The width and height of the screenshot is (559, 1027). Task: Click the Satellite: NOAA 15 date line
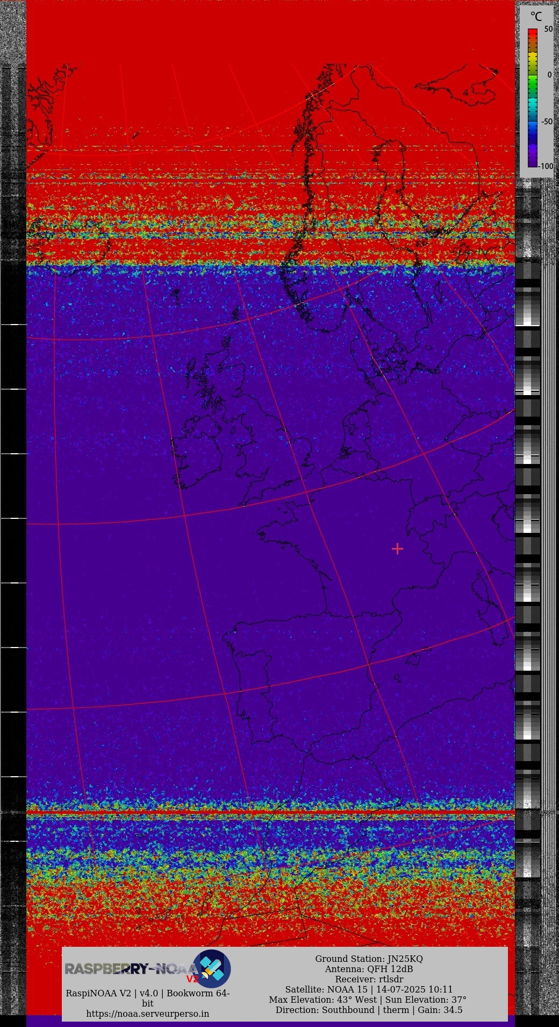(x=369, y=989)
